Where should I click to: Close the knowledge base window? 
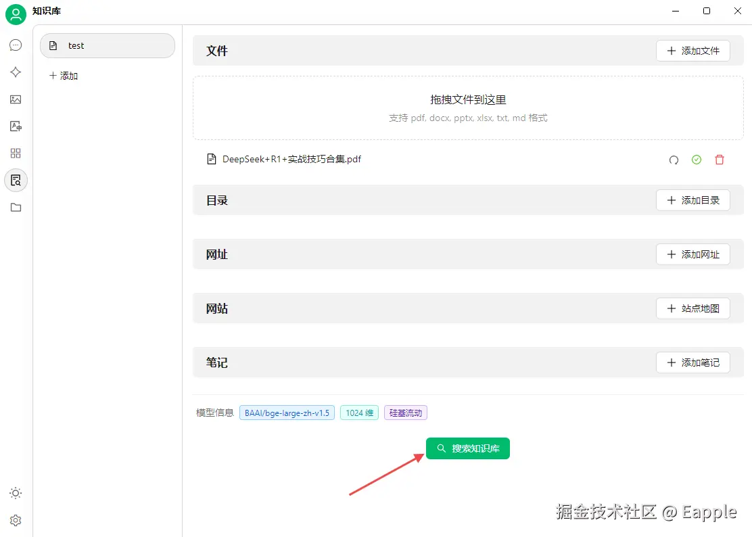pyautogui.click(x=738, y=11)
